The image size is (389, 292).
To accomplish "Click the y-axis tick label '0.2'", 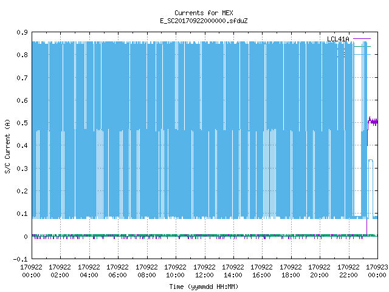I will coord(22,191).
